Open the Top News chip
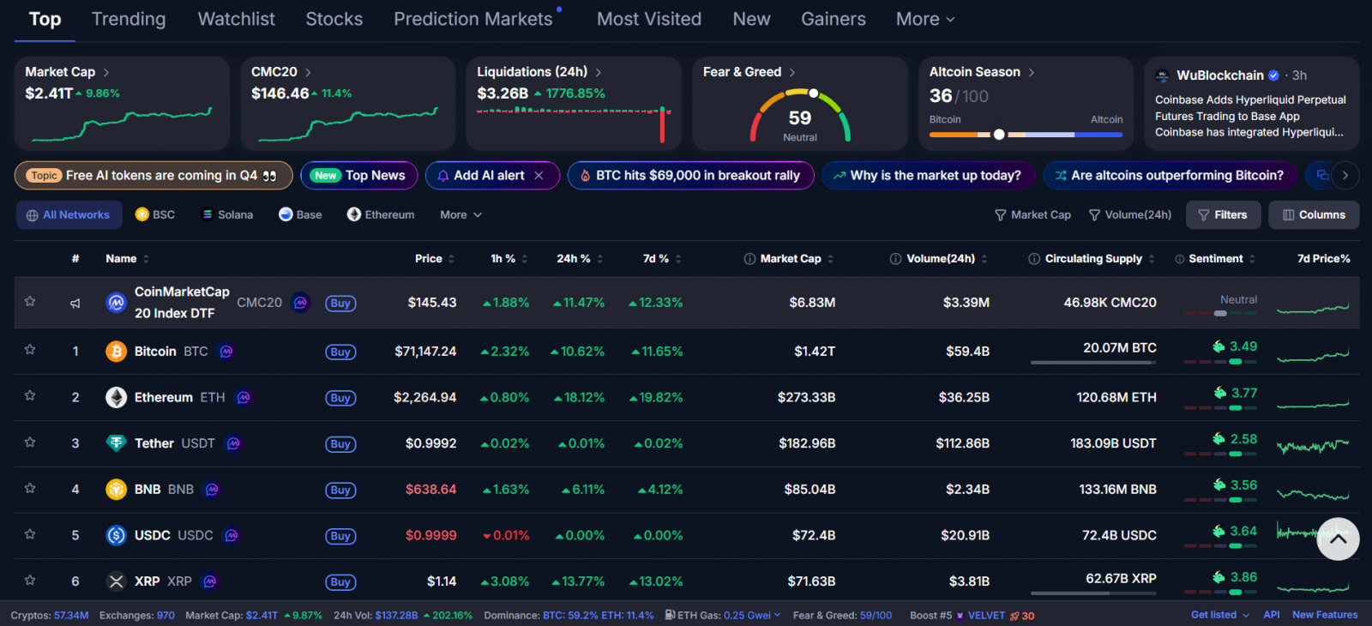 (359, 176)
